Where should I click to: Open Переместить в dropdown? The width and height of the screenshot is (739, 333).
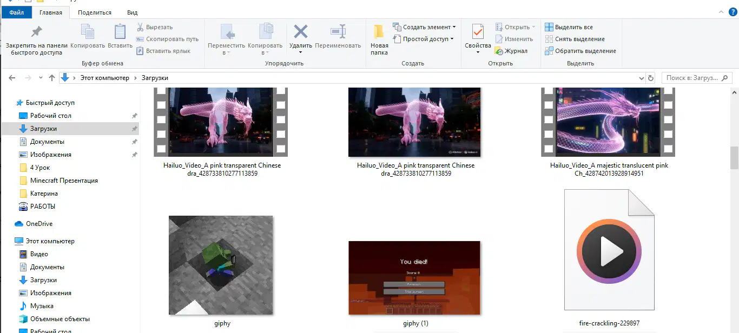pos(227,39)
